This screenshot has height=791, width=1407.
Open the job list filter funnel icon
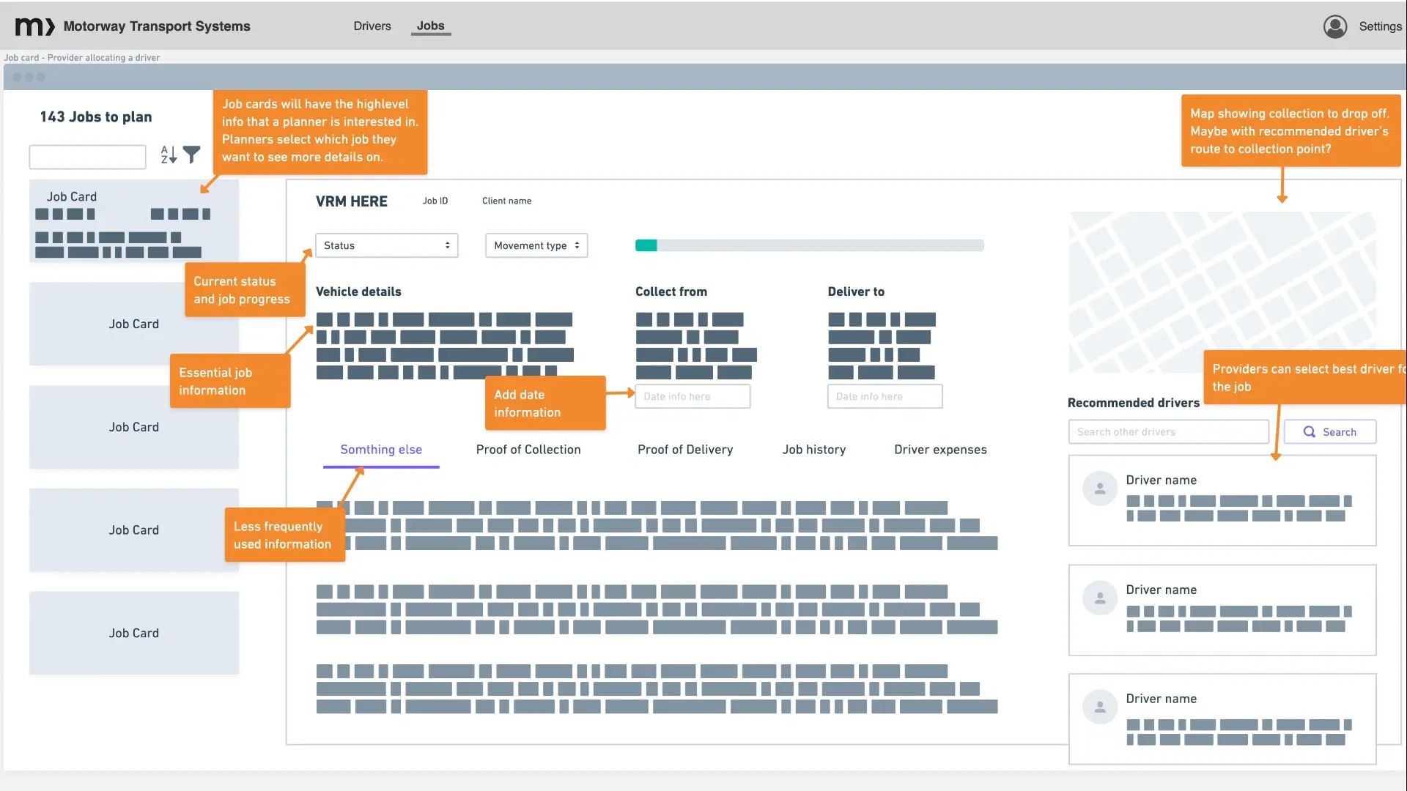click(x=191, y=155)
